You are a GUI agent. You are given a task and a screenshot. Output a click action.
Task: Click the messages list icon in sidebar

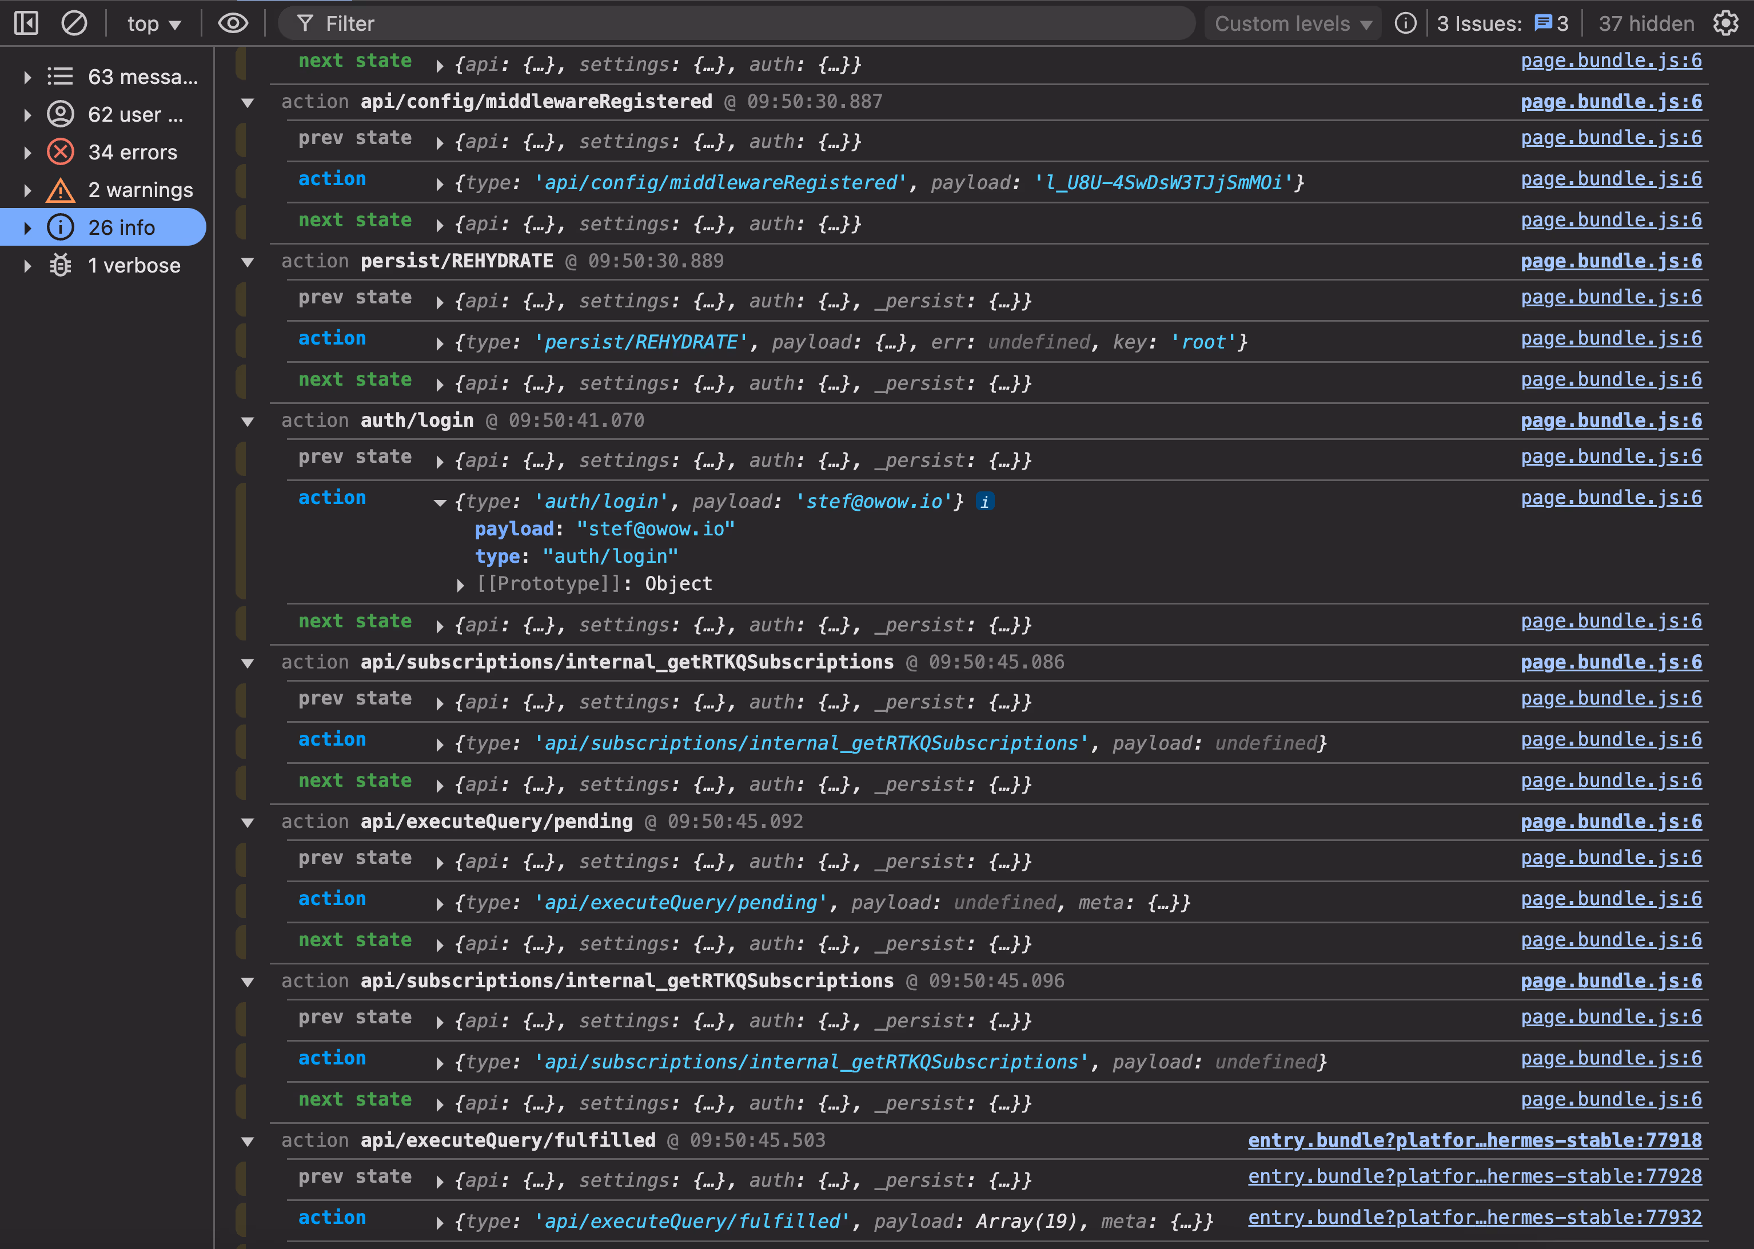(x=60, y=76)
